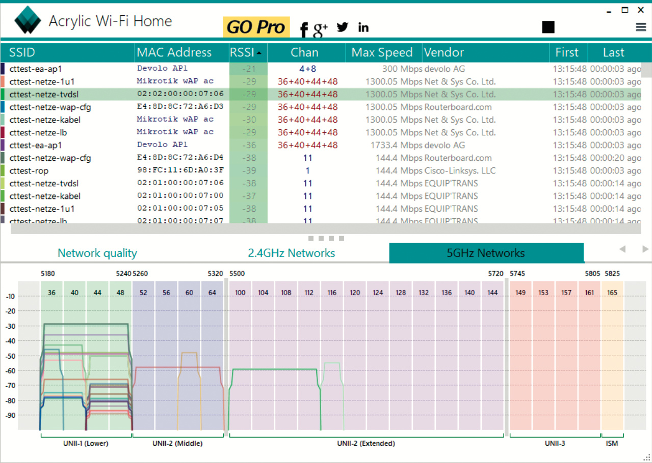The height and width of the screenshot is (463, 652).
Task: Click channel 100 column in the chart
Action: 240,356
